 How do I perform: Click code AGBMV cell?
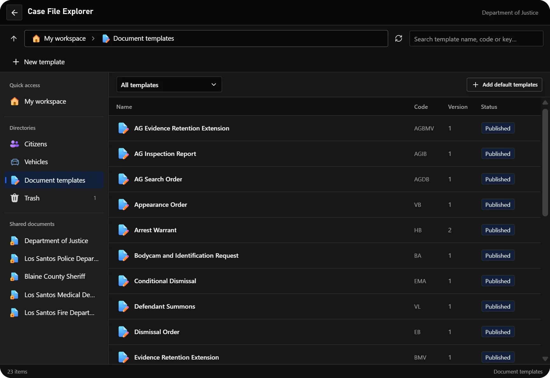[424, 128]
